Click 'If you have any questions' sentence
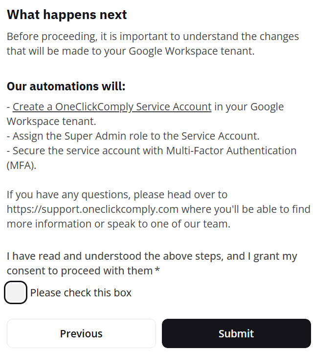The width and height of the screenshot is (313, 352). [x=117, y=194]
